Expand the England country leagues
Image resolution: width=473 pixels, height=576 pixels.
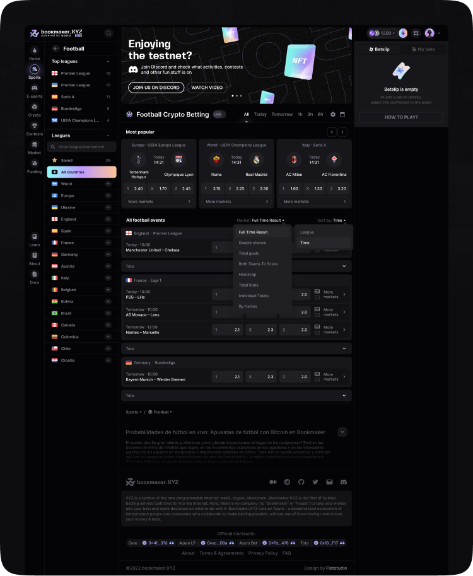[x=108, y=219]
